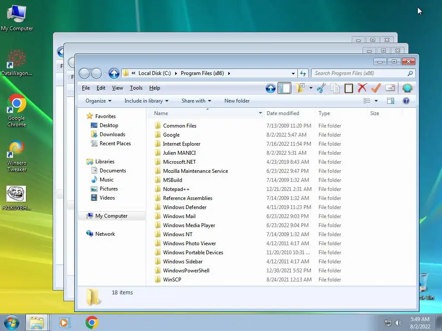The width and height of the screenshot is (442, 331).
Task: Select Network in the navigation pane
Action: 105,234
